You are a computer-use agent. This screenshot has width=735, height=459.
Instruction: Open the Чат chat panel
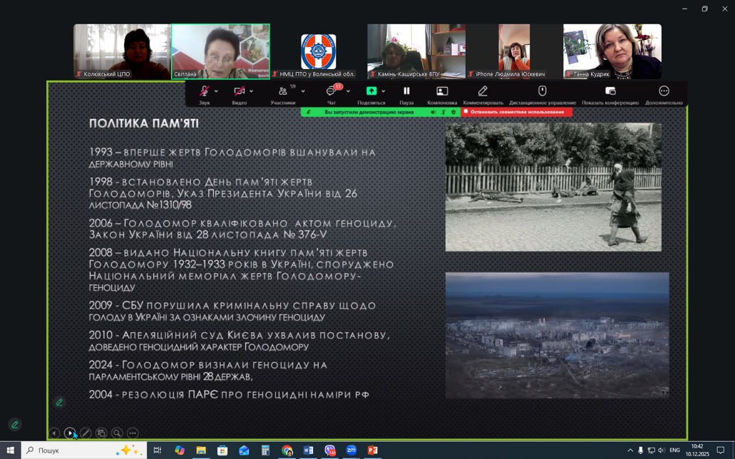(331, 92)
